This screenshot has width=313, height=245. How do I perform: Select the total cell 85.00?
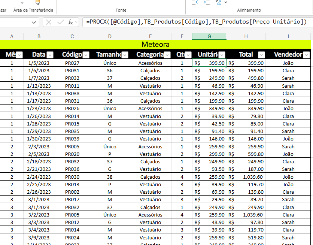(246, 124)
